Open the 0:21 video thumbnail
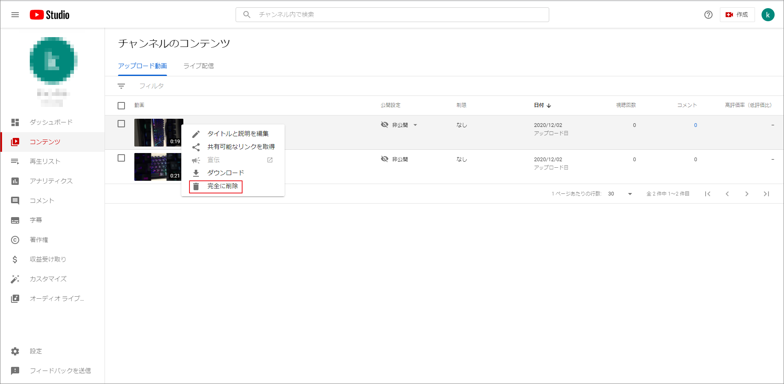The width and height of the screenshot is (784, 384). (x=158, y=167)
